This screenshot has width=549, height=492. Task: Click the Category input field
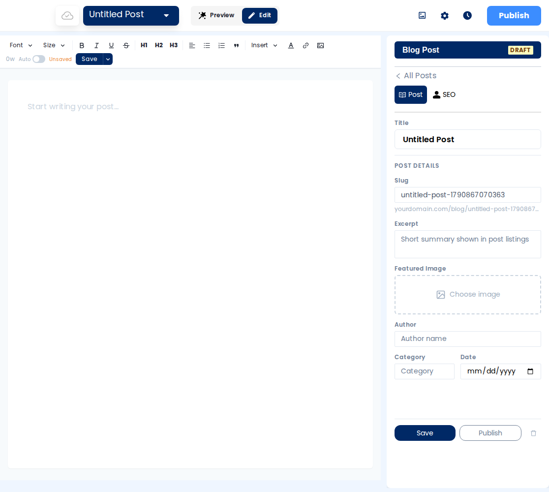point(425,371)
